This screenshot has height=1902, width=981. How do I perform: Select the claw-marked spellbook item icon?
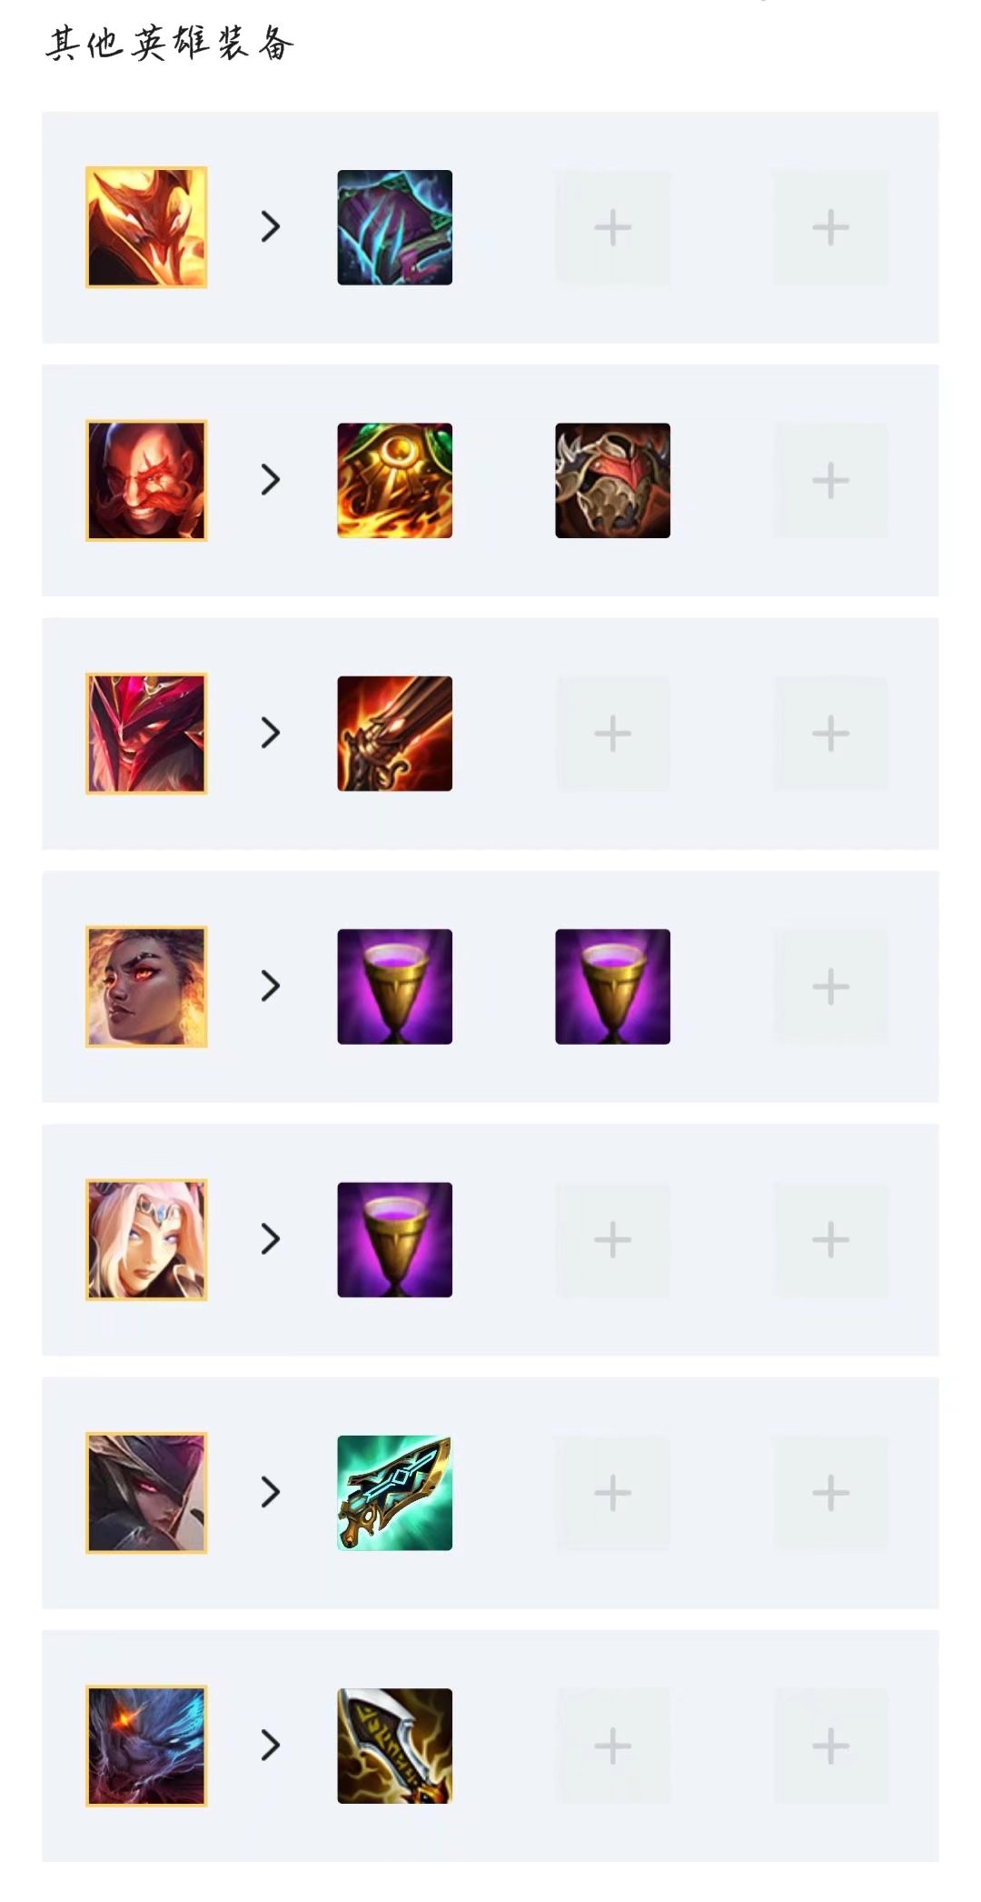pyautogui.click(x=395, y=227)
